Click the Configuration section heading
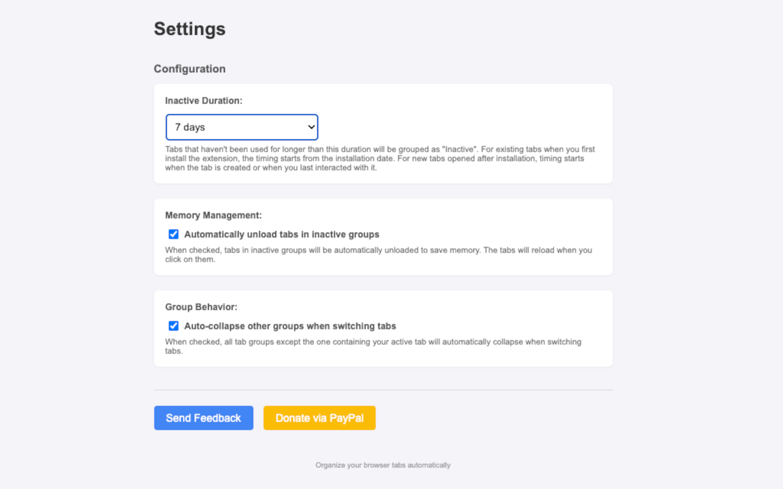 190,68
